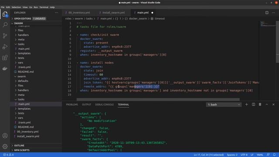This screenshot has height=157, width=279.
Task: Open the File menu
Action: coord(3,7)
